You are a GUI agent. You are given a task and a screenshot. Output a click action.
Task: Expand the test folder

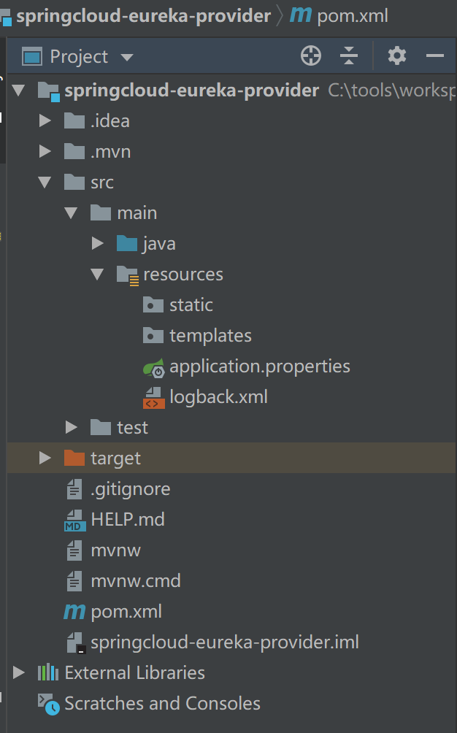coord(72,427)
